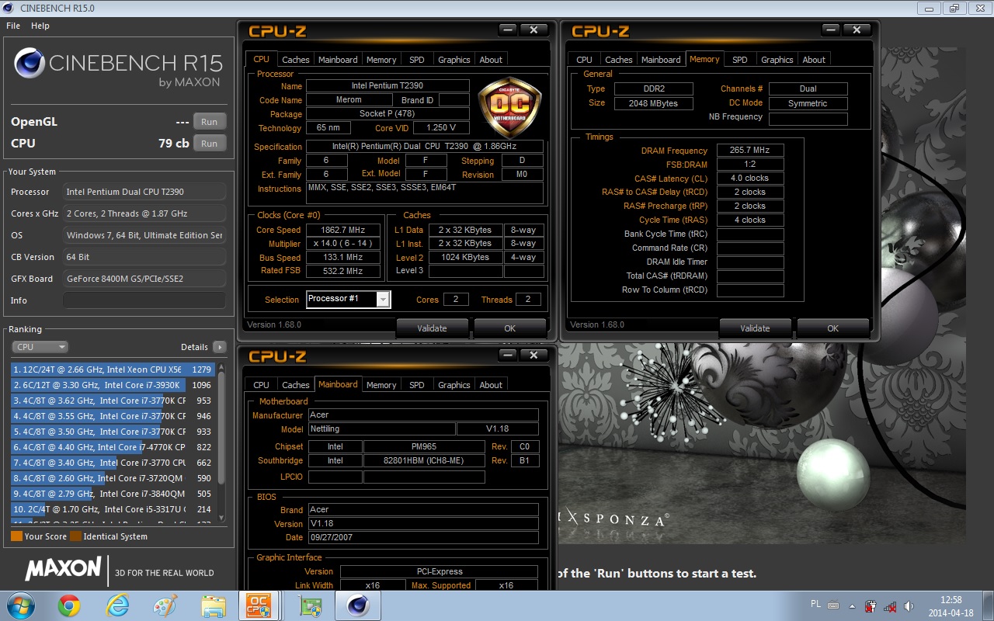This screenshot has height=621, width=994.
Task: Click OK in the CPU tab window
Action: coord(509,328)
